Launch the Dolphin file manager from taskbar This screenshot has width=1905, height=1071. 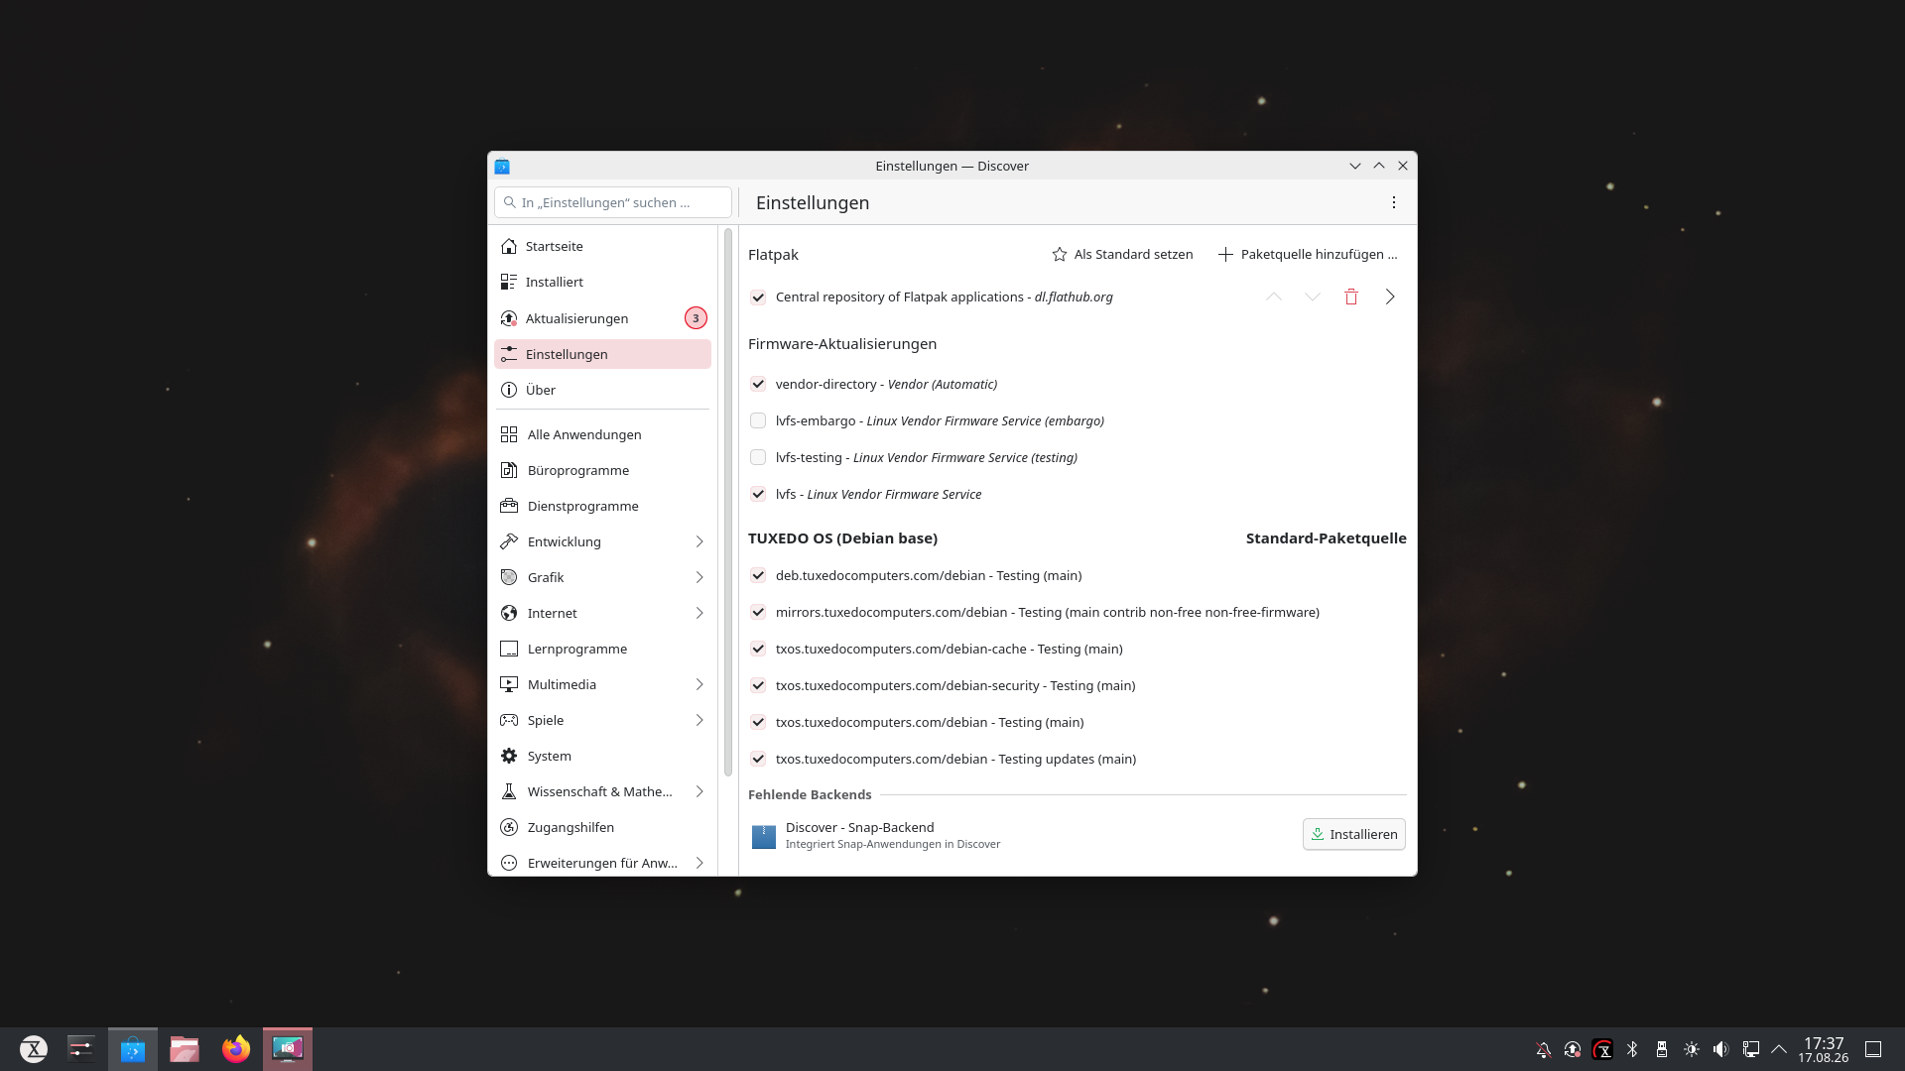[185, 1049]
